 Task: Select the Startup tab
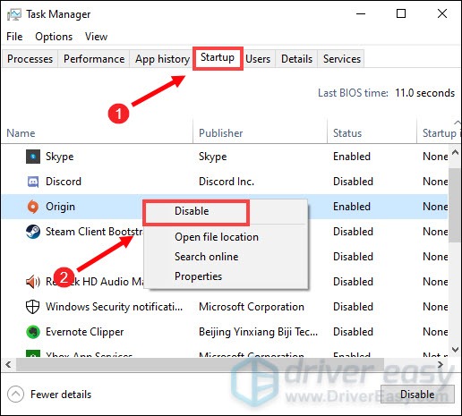click(x=218, y=57)
